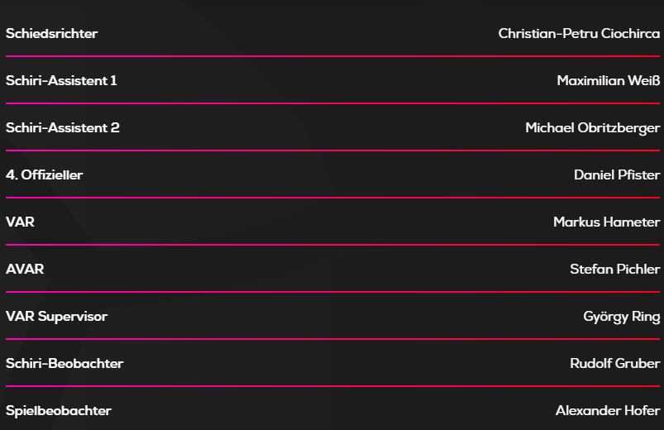Image resolution: width=664 pixels, height=430 pixels.
Task: Click referee name Christian-Petru Ciochirca
Action: click(579, 34)
